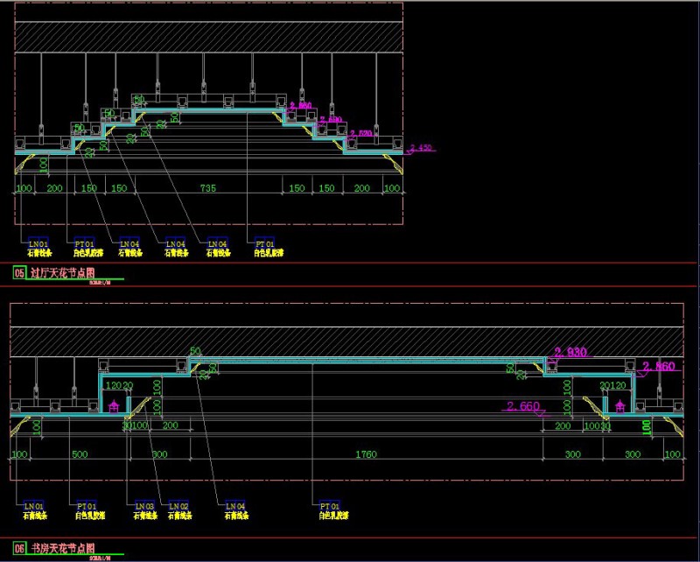Select the 过厅天花节点图 drawing title
Screen dimensions: 700x562
62,272
